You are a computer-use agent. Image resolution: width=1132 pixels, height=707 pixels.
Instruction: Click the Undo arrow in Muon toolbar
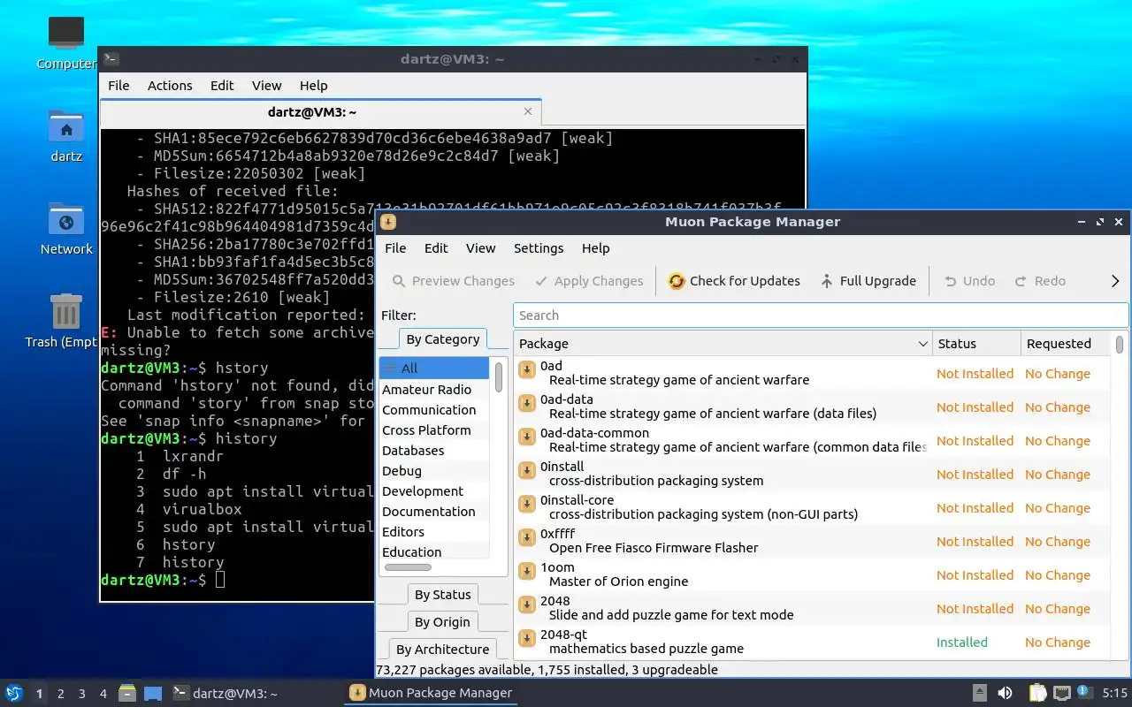[x=950, y=281]
